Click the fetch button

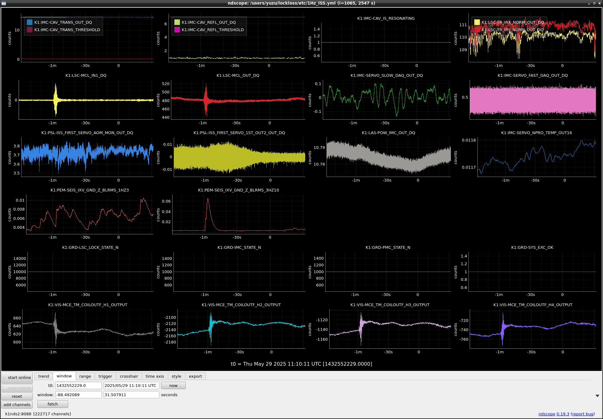tap(53, 404)
